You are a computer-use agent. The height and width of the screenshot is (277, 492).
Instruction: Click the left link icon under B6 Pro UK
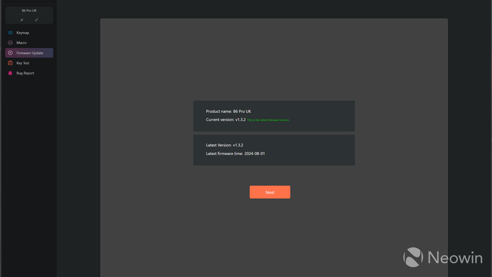coord(22,20)
